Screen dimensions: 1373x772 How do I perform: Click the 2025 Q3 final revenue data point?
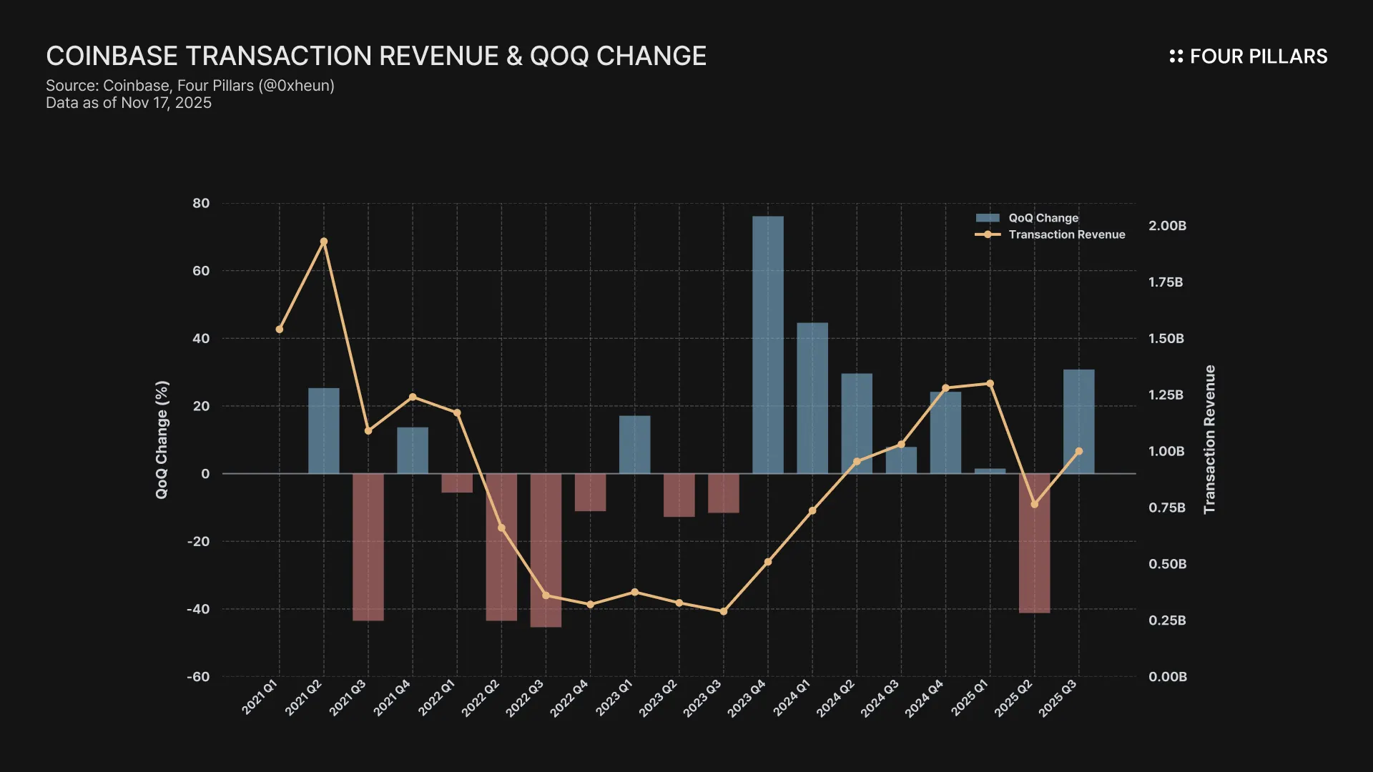pos(1078,451)
